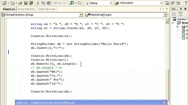The image size is (188, 105).
Task: Click the Refresh icon in Solution Explorer
Action: click(x=180, y=14)
